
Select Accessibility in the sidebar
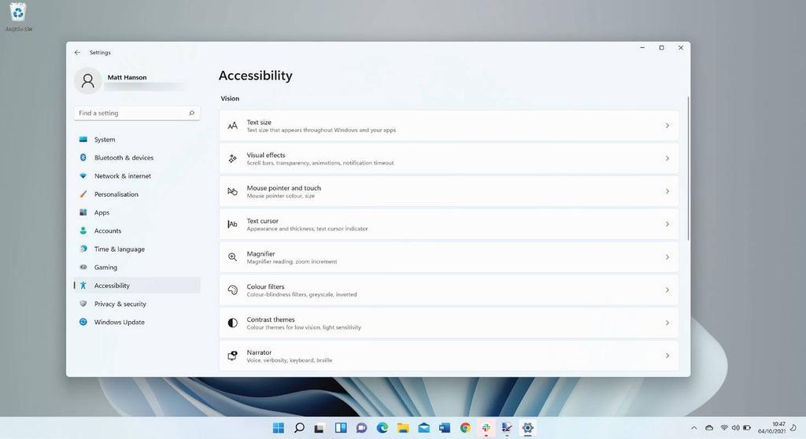point(137,286)
